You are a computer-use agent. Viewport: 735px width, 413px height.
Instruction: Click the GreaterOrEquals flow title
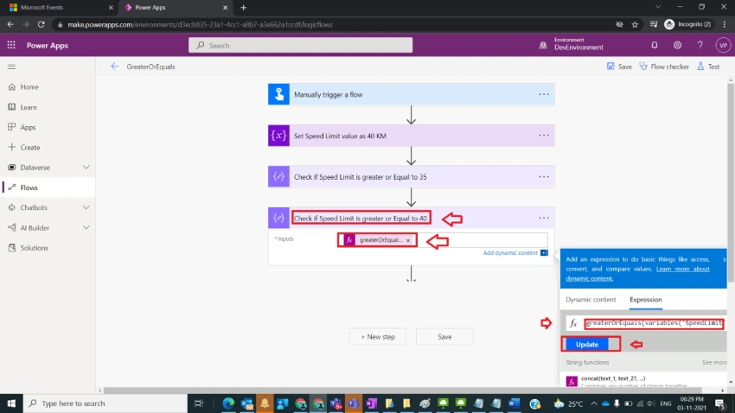click(x=150, y=67)
